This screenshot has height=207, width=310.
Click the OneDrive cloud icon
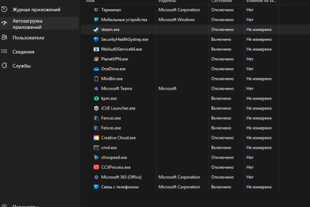point(96,69)
